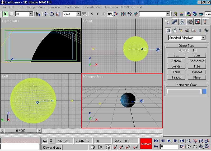Toggle the Percent Snap button
Image resolution: width=211 pixels, height=151 pixels.
[x=128, y=147]
